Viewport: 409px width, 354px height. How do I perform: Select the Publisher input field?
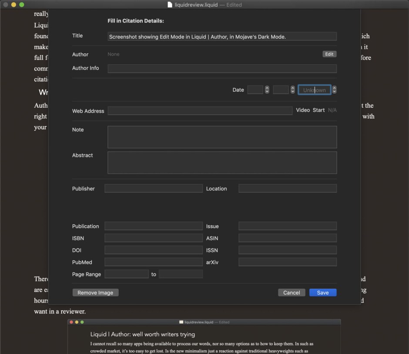click(154, 188)
